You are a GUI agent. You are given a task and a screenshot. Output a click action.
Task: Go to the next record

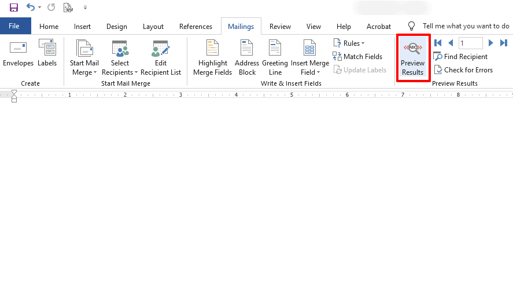tap(490, 43)
